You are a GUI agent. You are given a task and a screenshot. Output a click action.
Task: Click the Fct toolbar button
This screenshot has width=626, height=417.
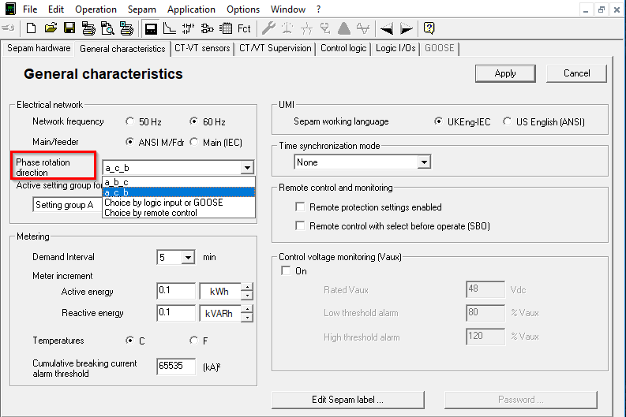click(244, 28)
